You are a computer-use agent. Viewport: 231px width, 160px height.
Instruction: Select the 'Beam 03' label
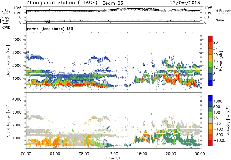pos(113,3)
